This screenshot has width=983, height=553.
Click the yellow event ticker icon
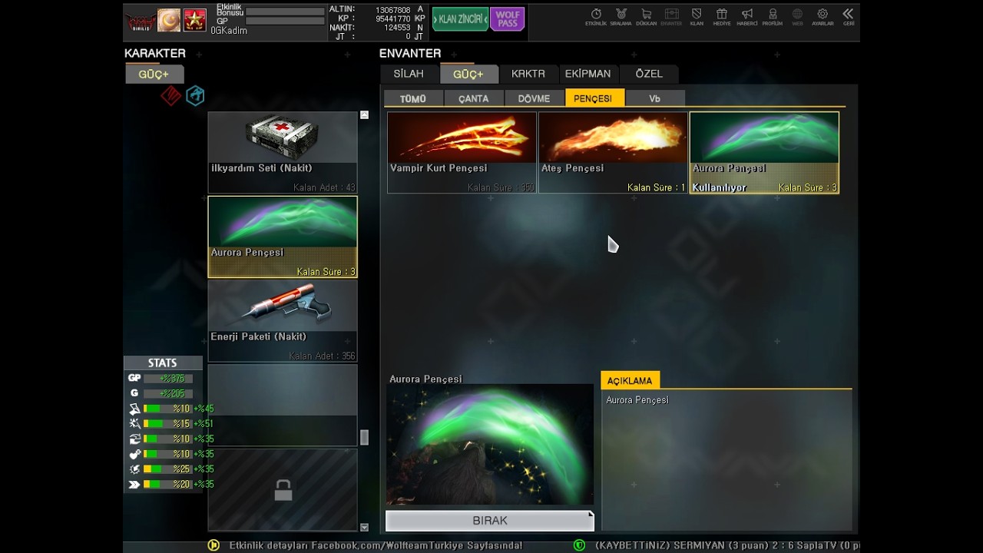coord(213,545)
